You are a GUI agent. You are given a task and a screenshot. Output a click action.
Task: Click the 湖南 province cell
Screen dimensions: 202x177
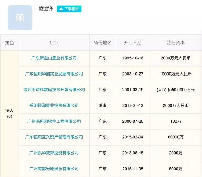pyautogui.click(x=103, y=105)
